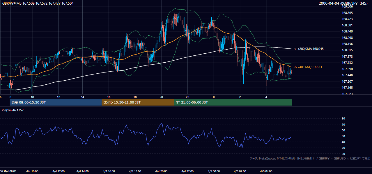Click RSI scale label 30
372x174 pixels.
[343, 148]
